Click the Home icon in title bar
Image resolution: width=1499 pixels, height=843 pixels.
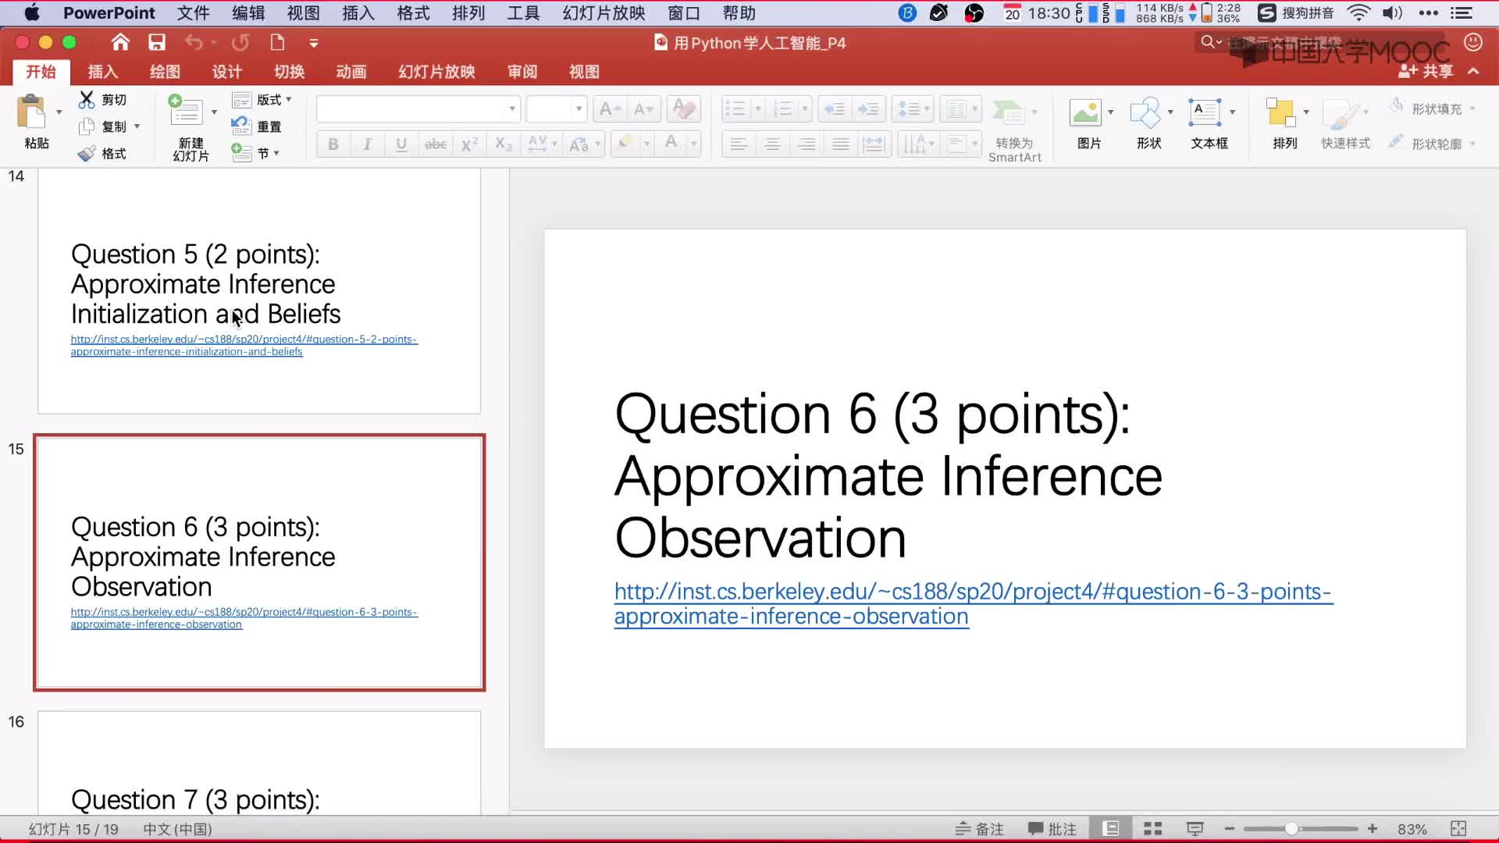pyautogui.click(x=120, y=42)
